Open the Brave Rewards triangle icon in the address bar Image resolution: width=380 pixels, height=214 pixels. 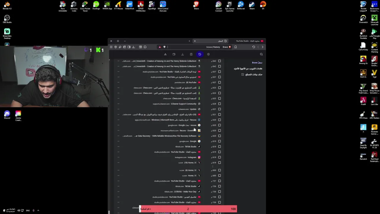[160, 47]
